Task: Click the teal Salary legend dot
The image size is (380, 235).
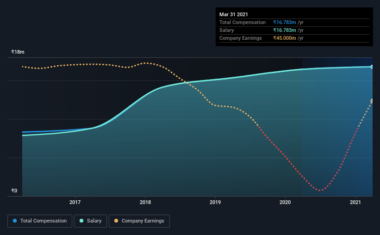Action: tap(81, 221)
